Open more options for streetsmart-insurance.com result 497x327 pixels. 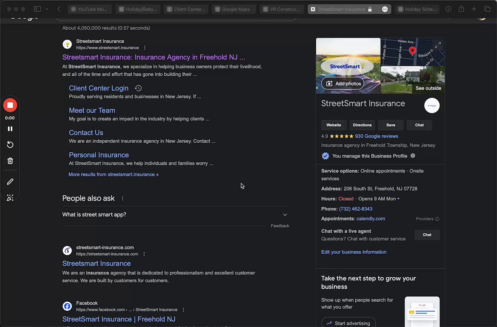click(144, 254)
